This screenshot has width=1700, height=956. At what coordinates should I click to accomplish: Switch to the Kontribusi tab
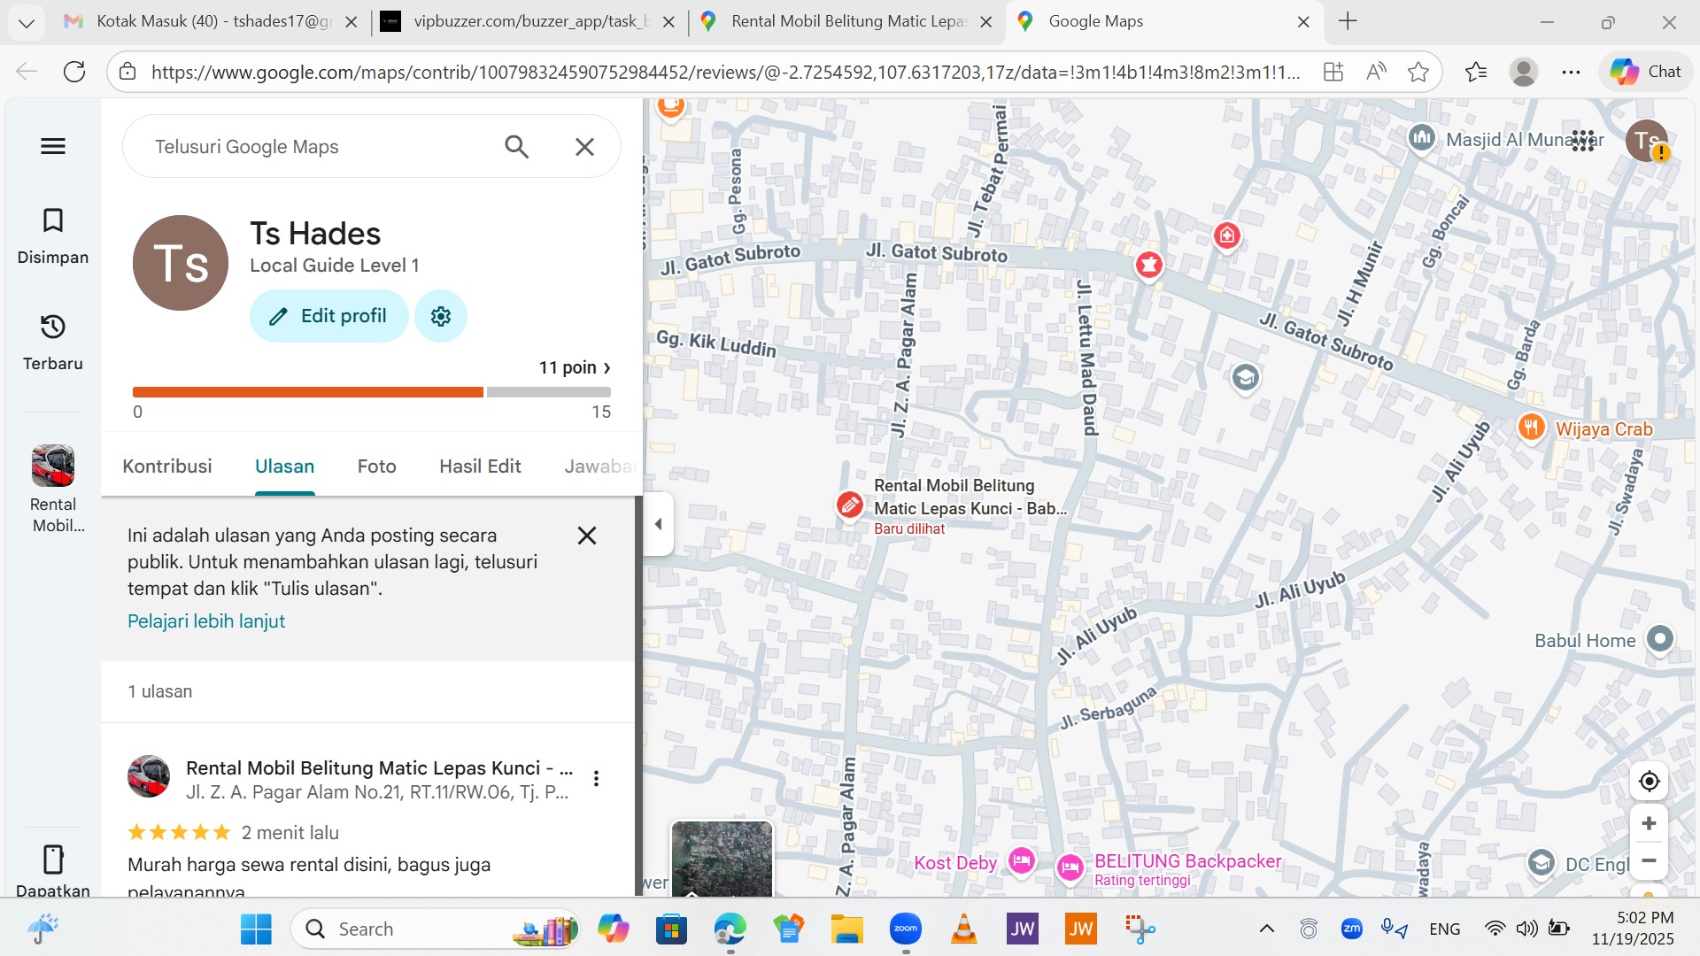click(167, 466)
